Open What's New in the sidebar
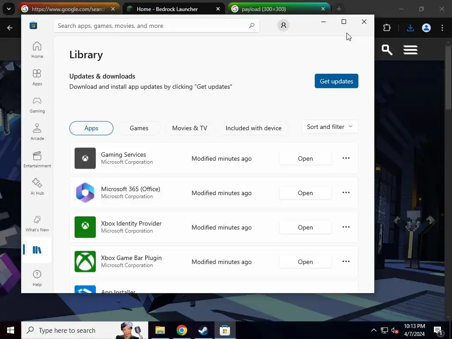452x339 pixels. click(x=37, y=223)
